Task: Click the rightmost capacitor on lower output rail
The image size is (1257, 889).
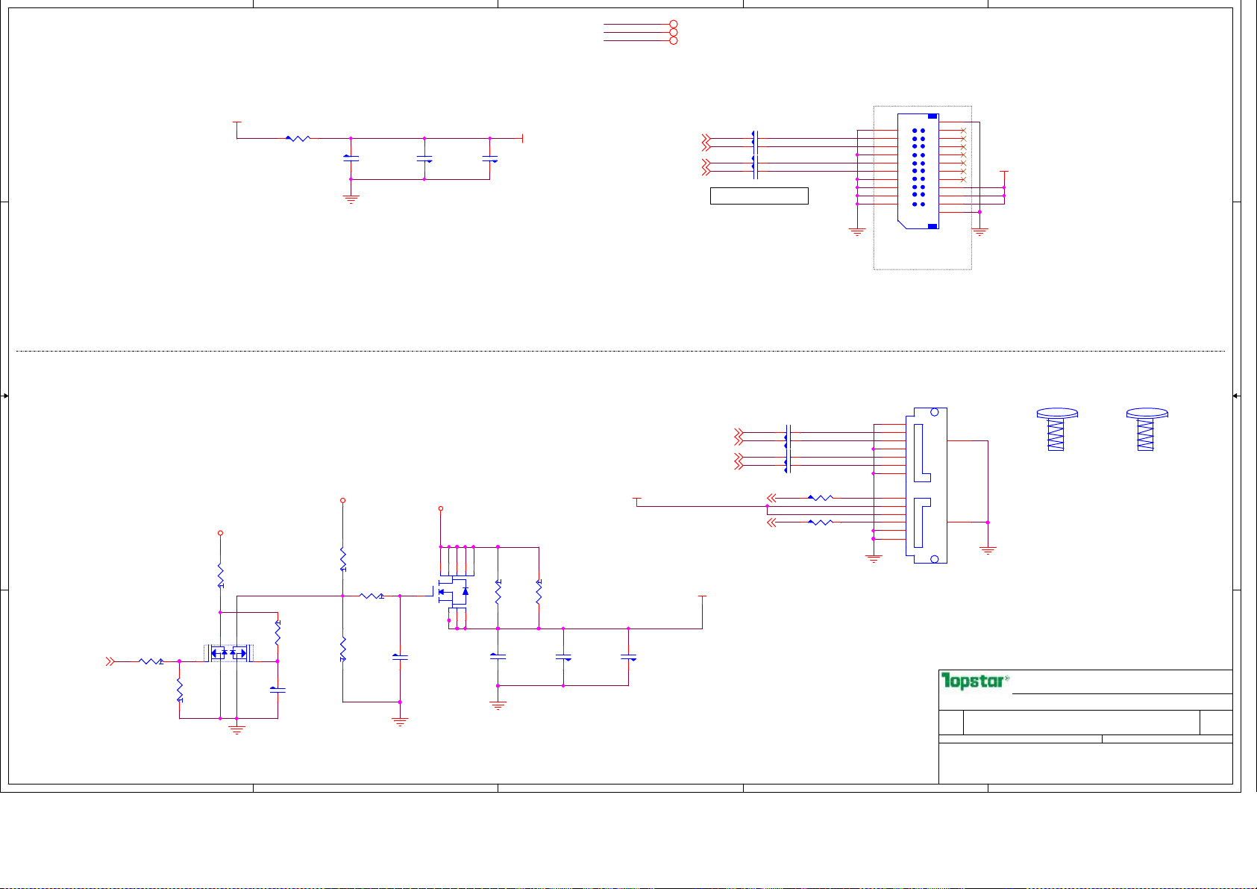Action: point(628,658)
